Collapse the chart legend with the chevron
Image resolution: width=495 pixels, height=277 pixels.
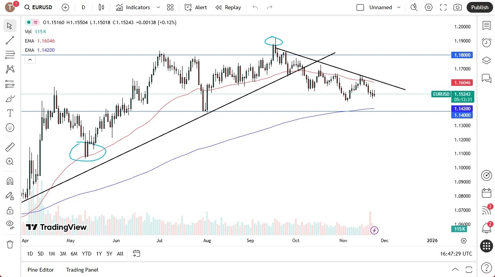click(x=30, y=59)
